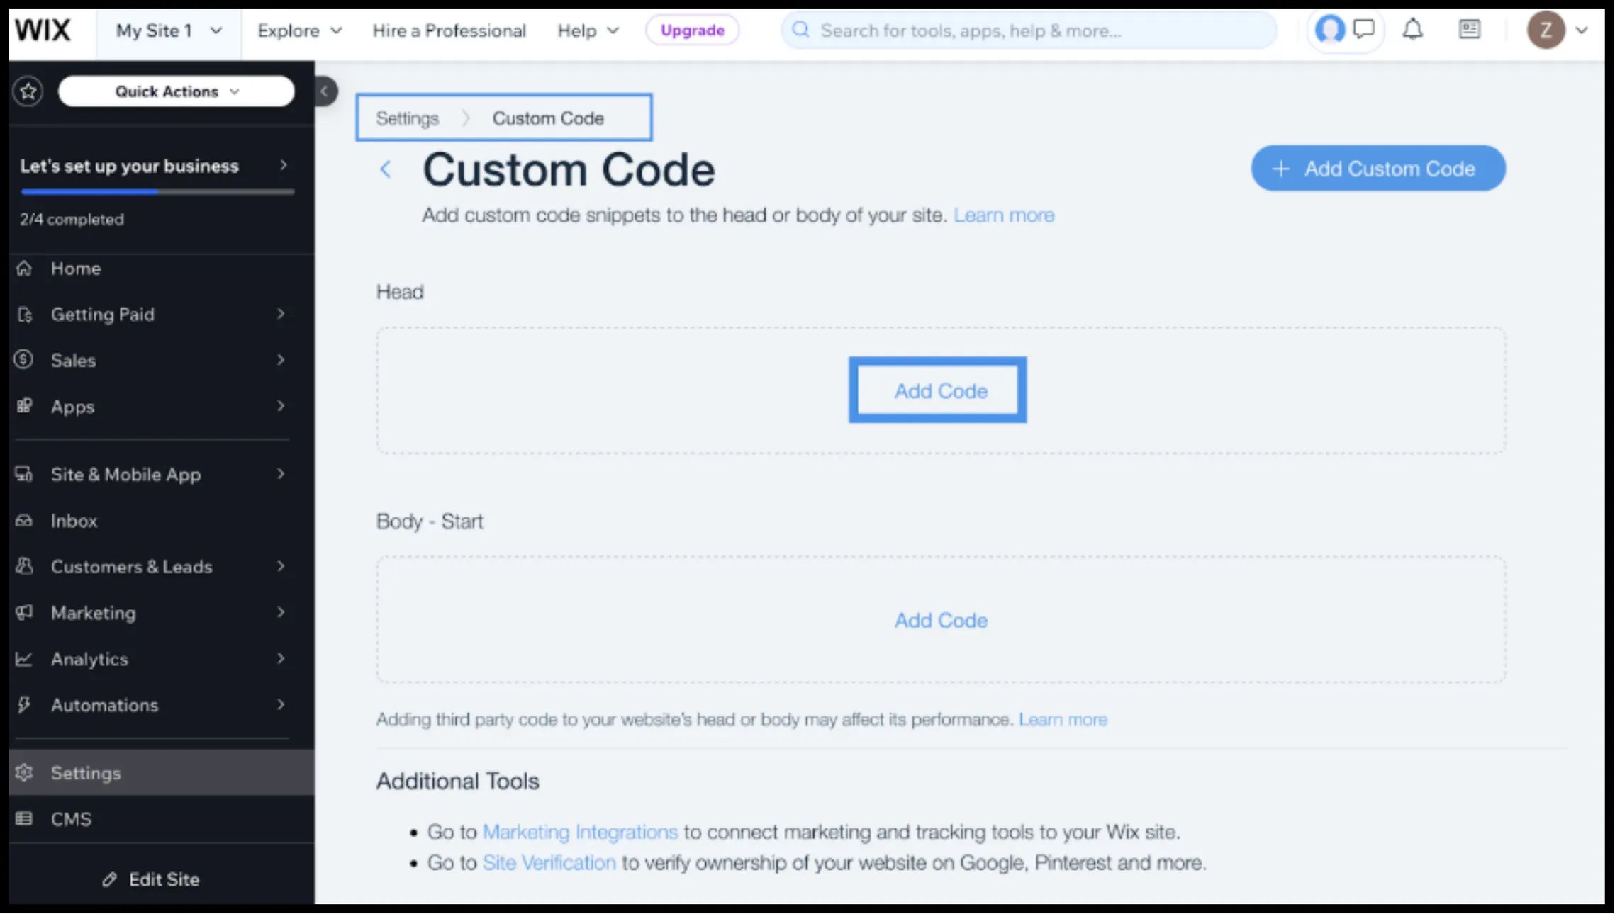
Task: Expand the Apps sidebar section
Action: (72, 407)
